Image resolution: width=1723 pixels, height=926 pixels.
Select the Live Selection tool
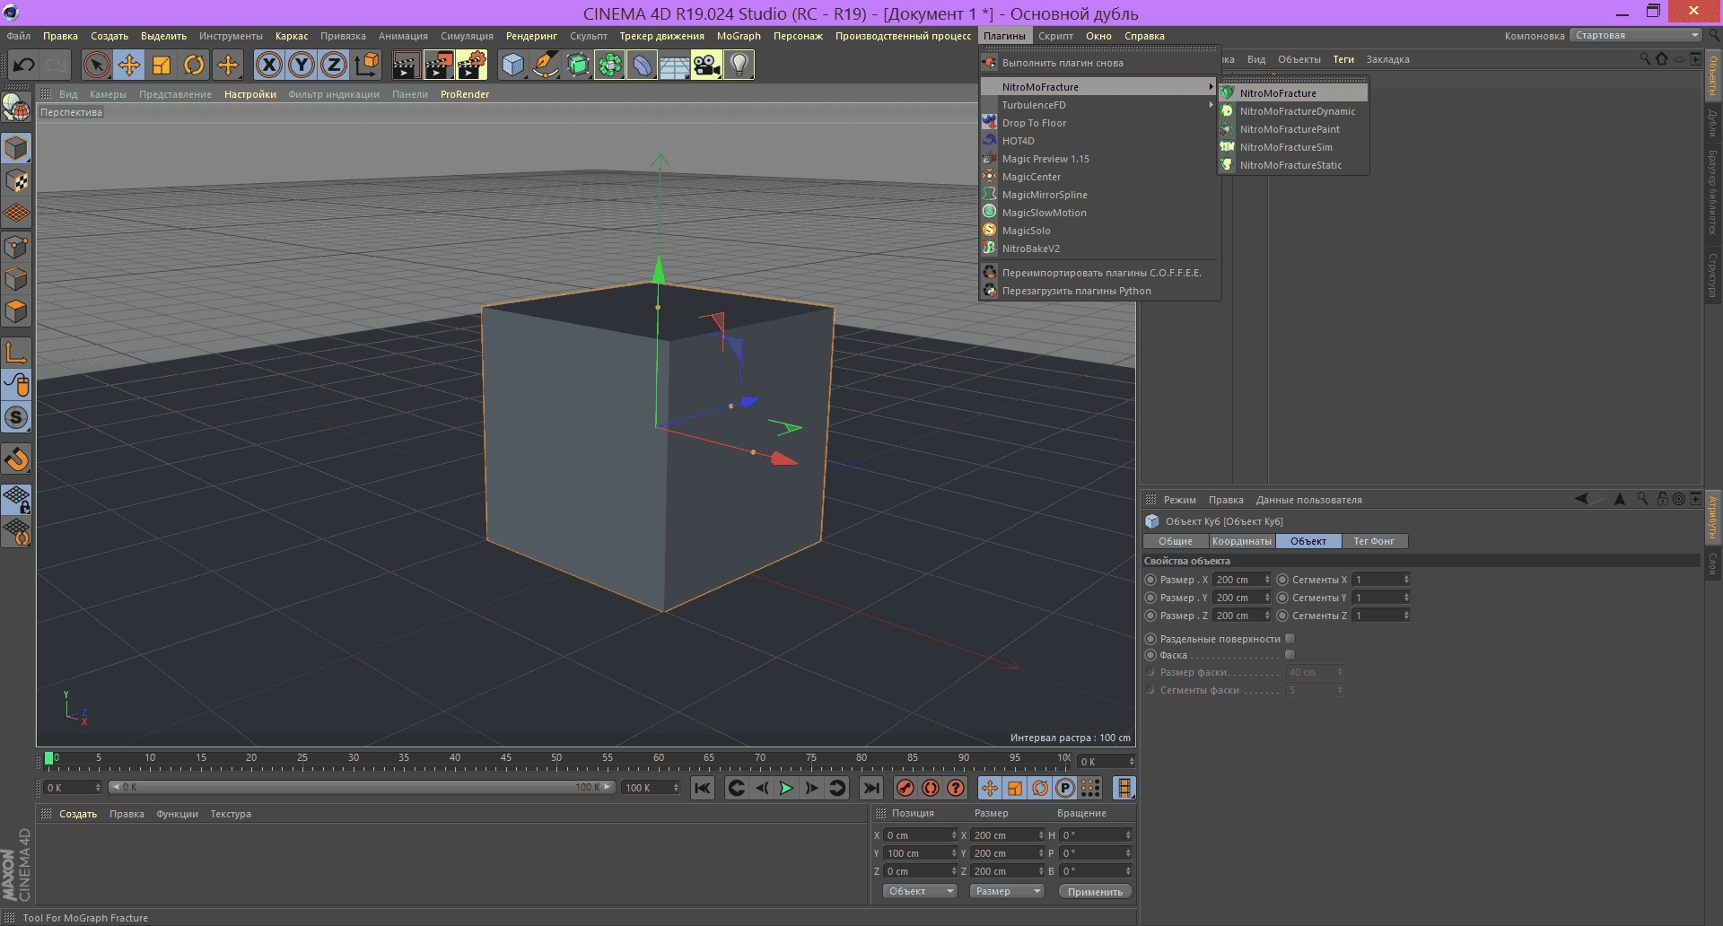96,65
